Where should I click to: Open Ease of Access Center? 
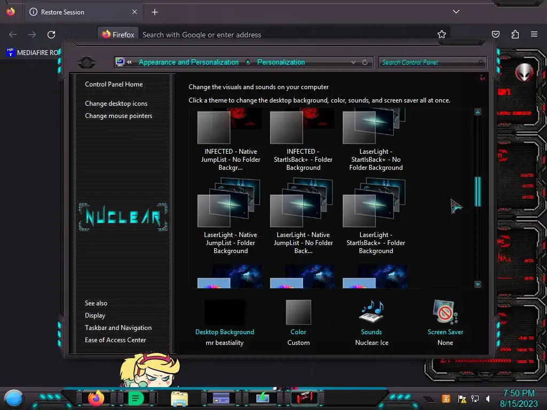pyautogui.click(x=115, y=340)
